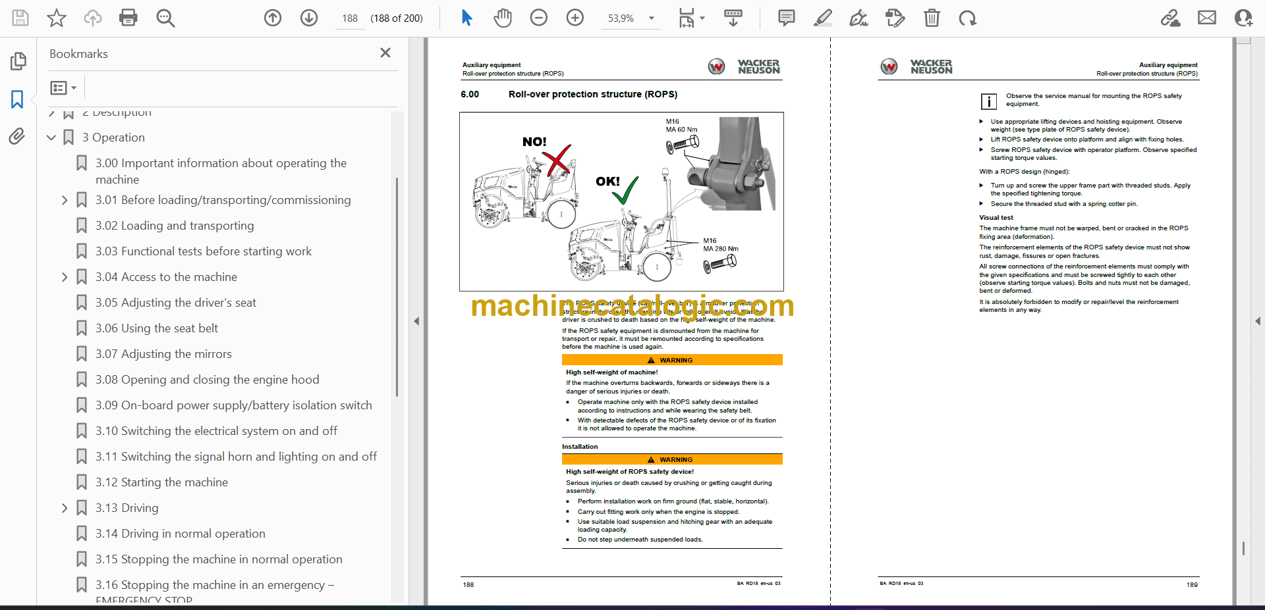Add the document to starred favorites

coord(57,18)
